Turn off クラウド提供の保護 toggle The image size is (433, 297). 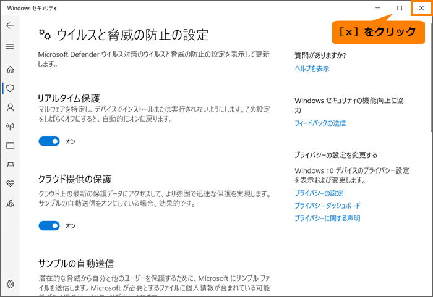pyautogui.click(x=49, y=225)
